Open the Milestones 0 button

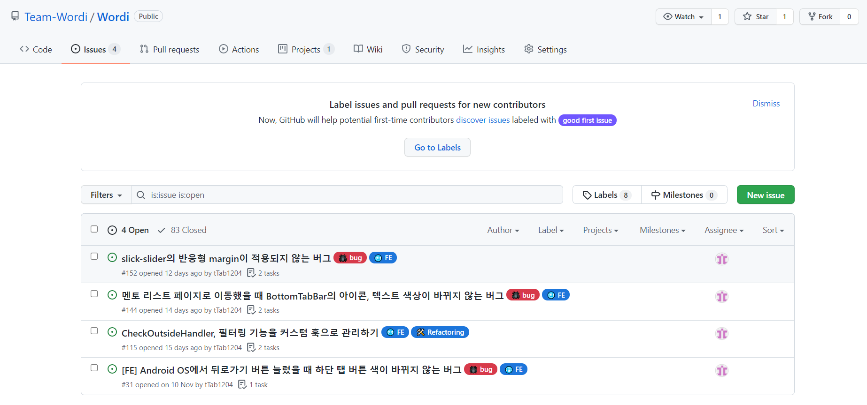pyautogui.click(x=684, y=195)
